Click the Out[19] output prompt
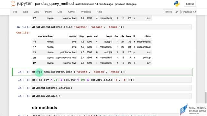This screenshot has width=207, height=116. (x=23, y=33)
